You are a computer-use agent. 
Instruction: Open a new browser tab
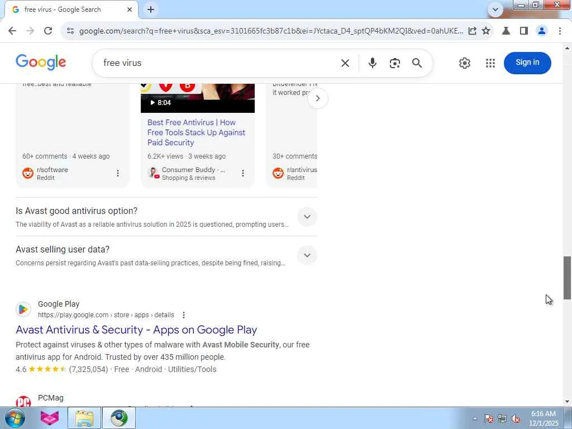point(151,9)
